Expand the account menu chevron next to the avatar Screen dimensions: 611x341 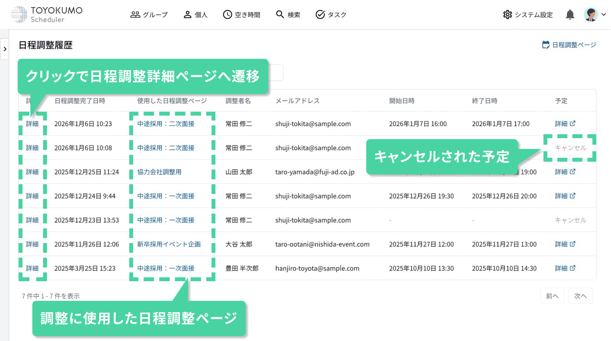603,14
